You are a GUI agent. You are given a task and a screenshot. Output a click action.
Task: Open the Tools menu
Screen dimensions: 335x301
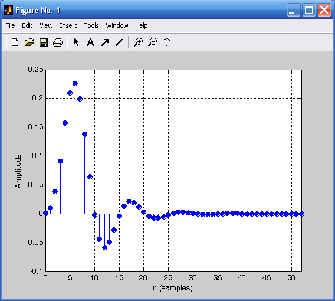(x=91, y=25)
